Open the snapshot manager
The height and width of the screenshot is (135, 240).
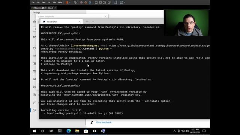pos(90,3)
